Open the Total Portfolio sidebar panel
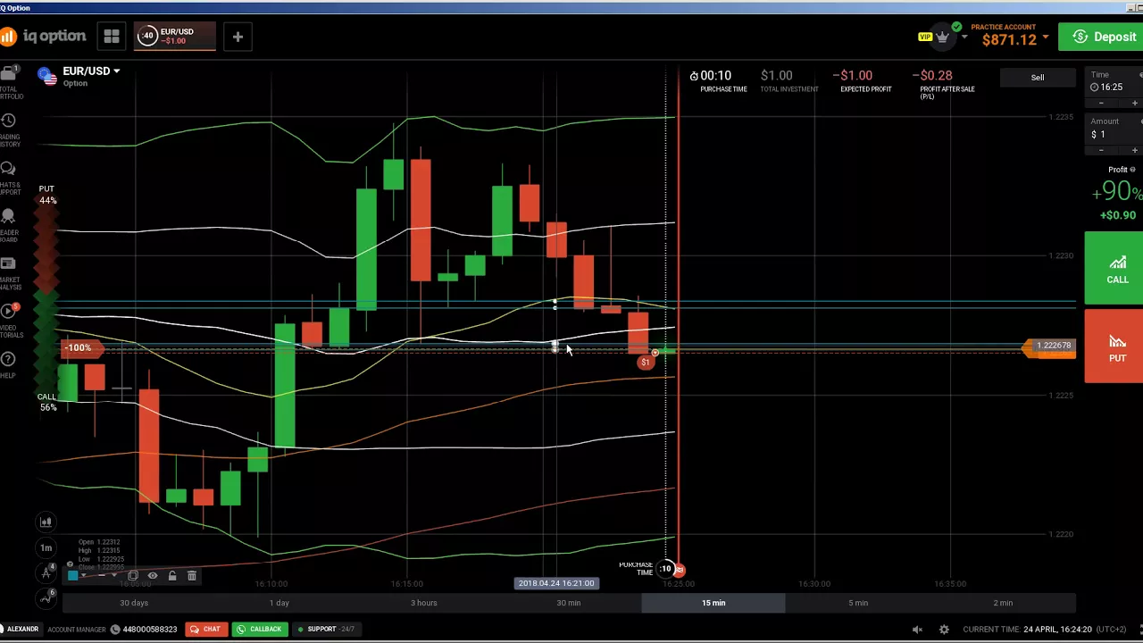The image size is (1143, 643). tap(8, 80)
